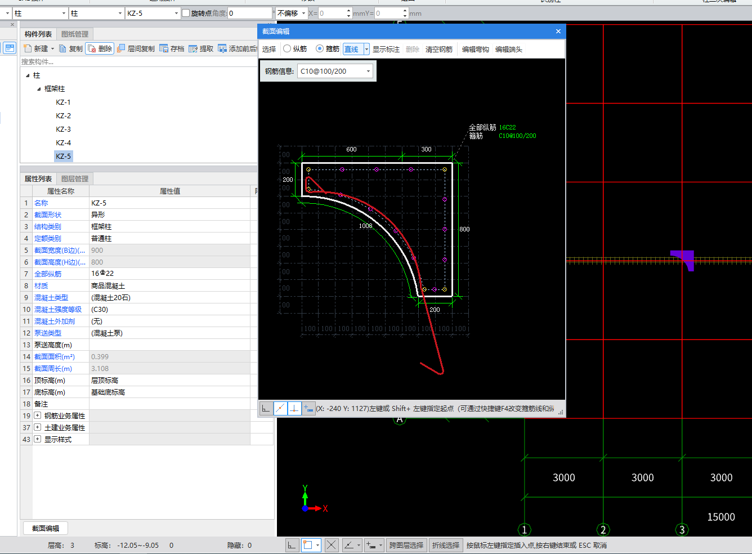Viewport: 752px width, 554px height.
Task: Close the 截面编辑 section editor dialog
Action: (x=558, y=32)
